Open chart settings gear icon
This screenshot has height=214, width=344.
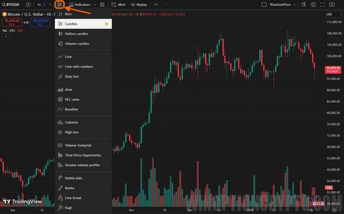(x=313, y=5)
